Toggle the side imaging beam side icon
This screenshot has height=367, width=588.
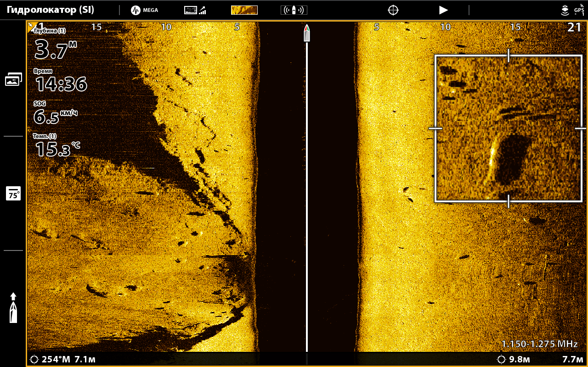point(294,10)
